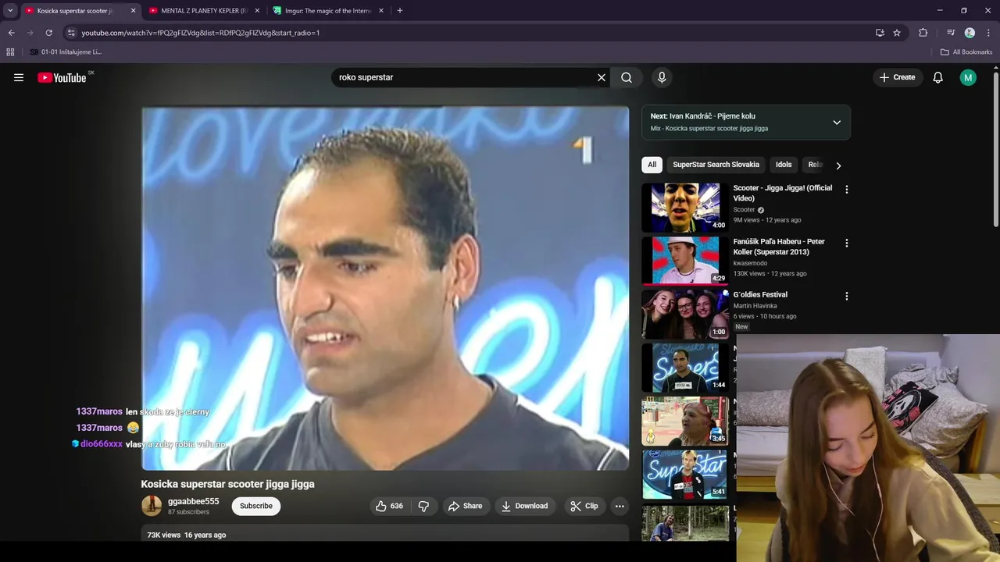The width and height of the screenshot is (1000, 562).
Task: Expand the Mix playlist panel chevron
Action: tap(837, 123)
